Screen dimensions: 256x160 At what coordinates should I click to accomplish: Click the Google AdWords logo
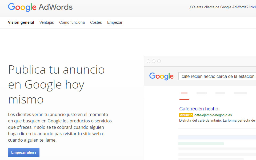(x=40, y=7)
